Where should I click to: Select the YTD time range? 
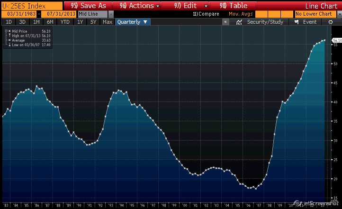pyautogui.click(x=65, y=22)
